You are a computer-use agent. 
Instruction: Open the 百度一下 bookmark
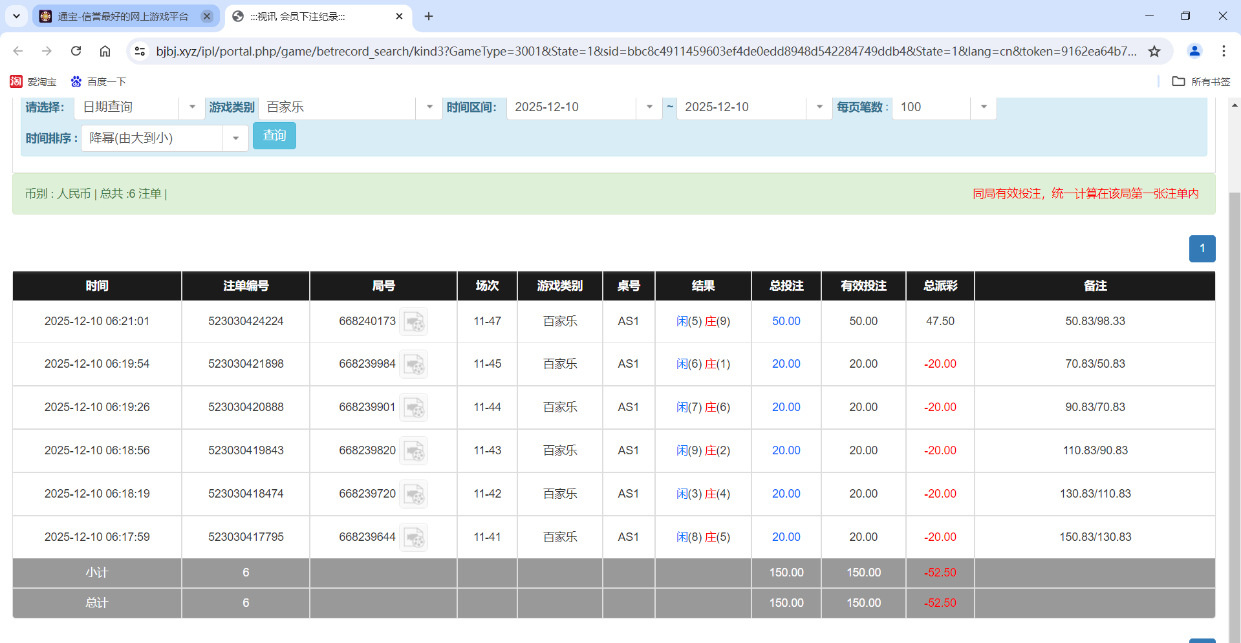pyautogui.click(x=97, y=81)
